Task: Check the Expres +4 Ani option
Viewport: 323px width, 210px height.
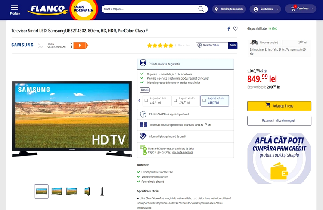Action: [175, 100]
